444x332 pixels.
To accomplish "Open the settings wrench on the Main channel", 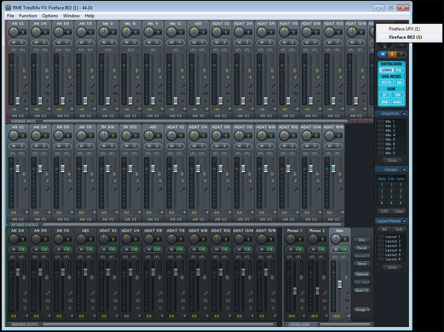I will [347, 292].
